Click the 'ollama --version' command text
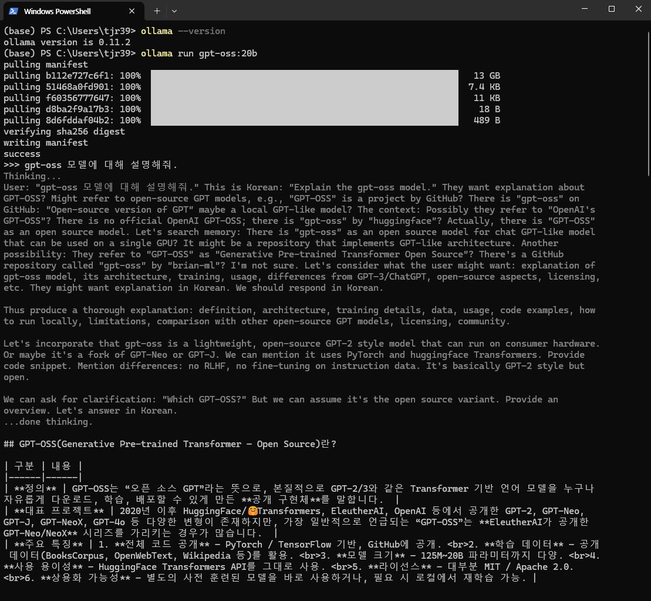This screenshot has width=651, height=601. [183, 31]
